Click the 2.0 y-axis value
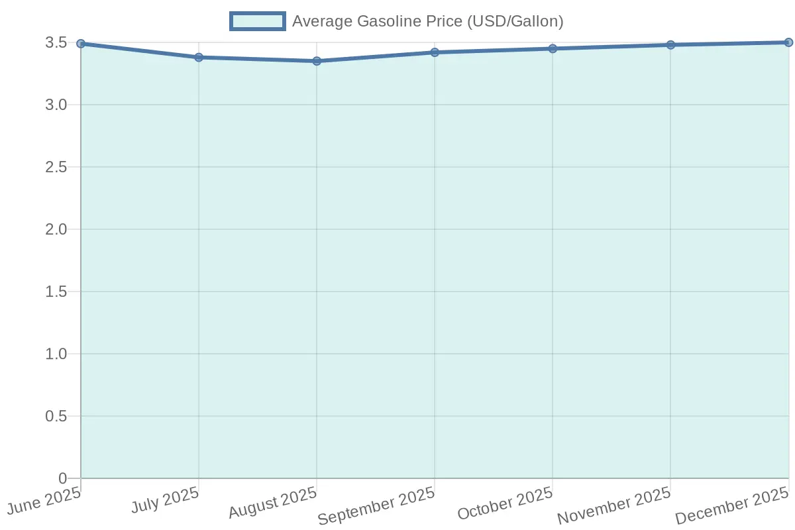The image size is (795, 530). coord(56,229)
